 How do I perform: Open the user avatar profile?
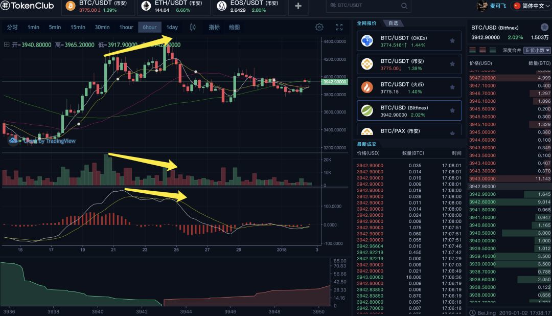point(482,6)
